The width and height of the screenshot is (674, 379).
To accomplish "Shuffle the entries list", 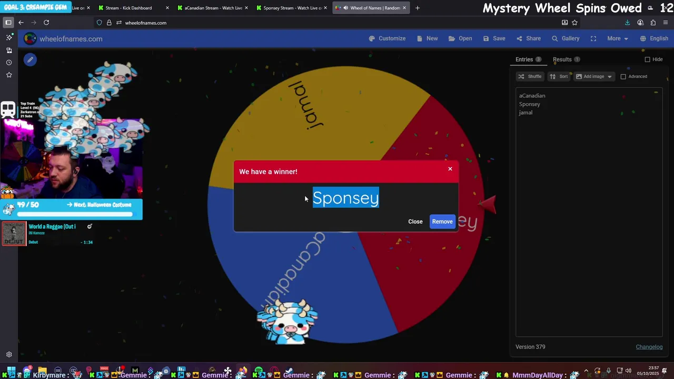I will pyautogui.click(x=530, y=76).
